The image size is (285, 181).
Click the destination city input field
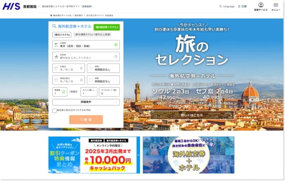[86, 57]
